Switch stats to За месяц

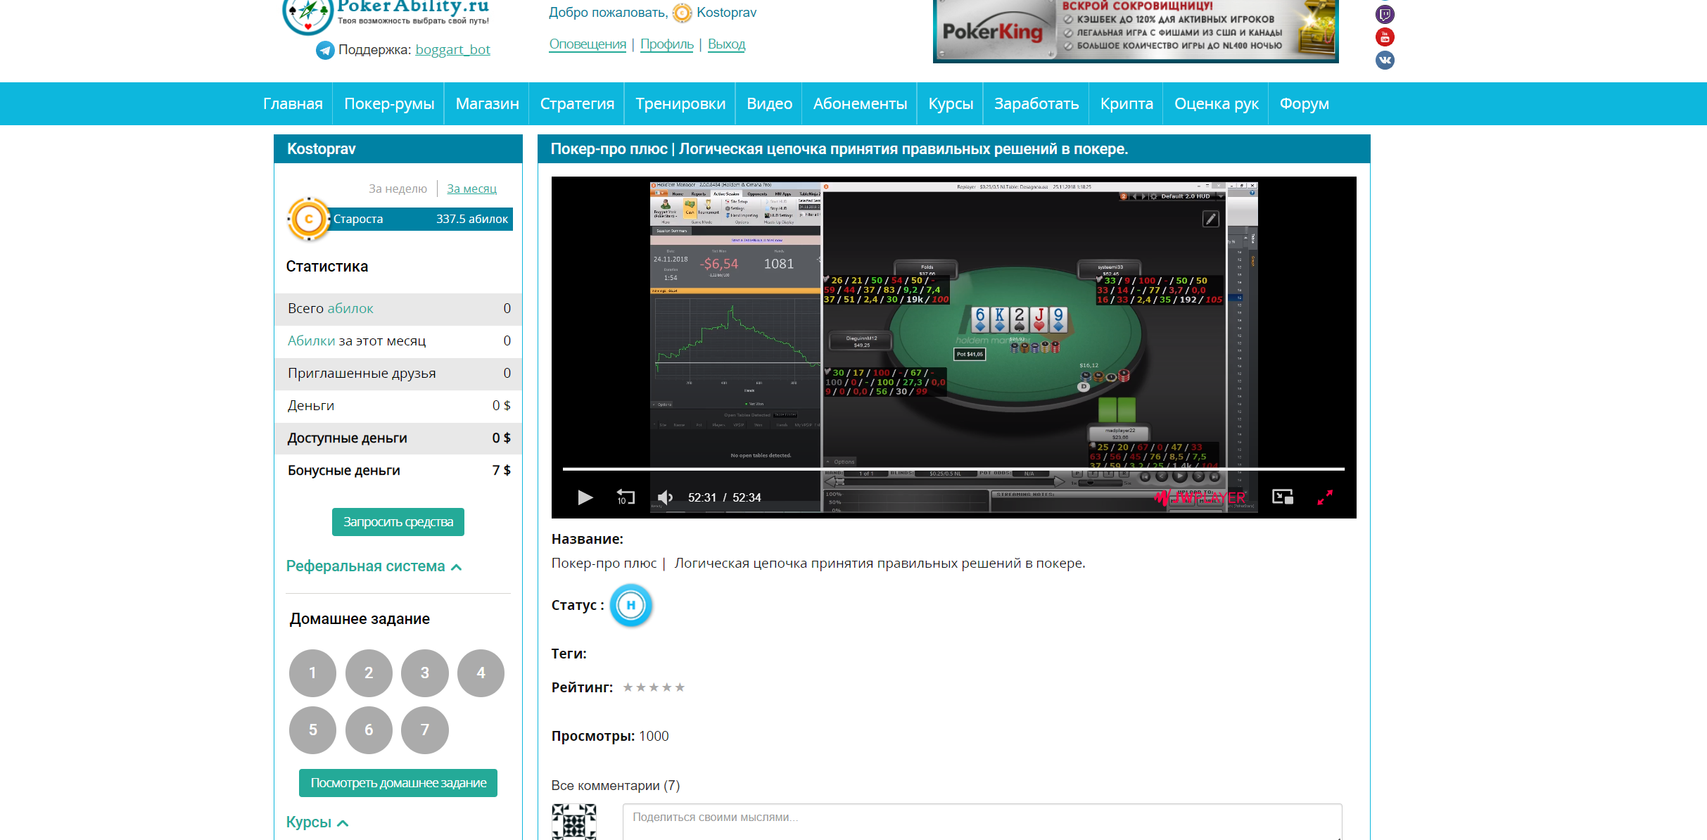click(x=471, y=189)
